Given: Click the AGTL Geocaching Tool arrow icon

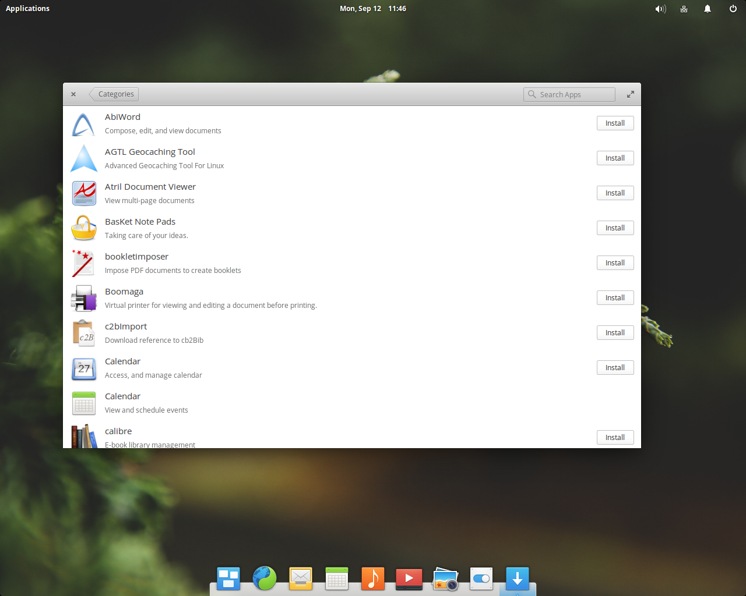Looking at the screenshot, I should coord(83,158).
